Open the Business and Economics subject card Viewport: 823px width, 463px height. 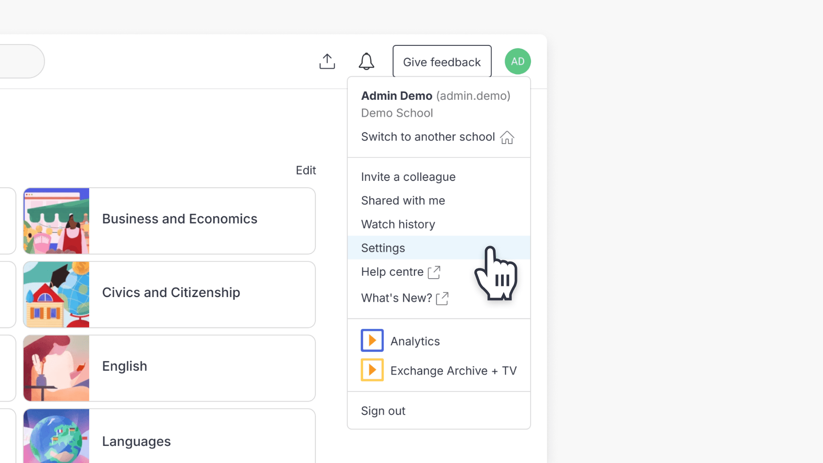click(x=179, y=219)
